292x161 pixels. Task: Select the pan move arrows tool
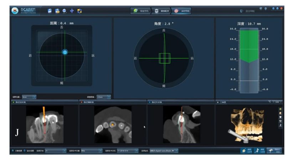(x=72, y=11)
